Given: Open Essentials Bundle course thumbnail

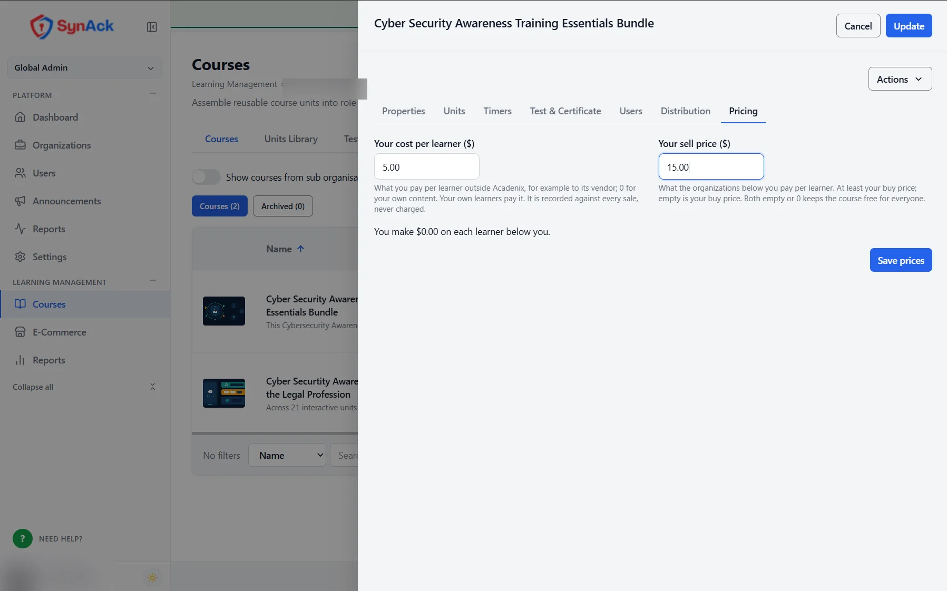Looking at the screenshot, I should (224, 311).
